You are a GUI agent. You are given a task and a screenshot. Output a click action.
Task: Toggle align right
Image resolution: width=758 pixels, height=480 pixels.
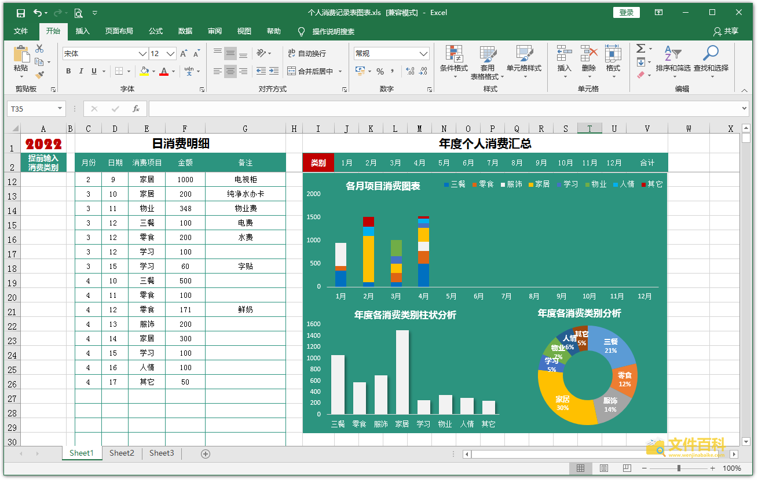click(243, 71)
